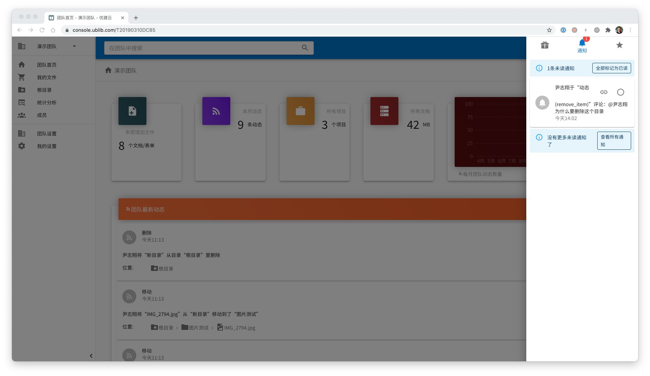The height and width of the screenshot is (376, 650).
Task: Click the search magnifier icon in the search bar
Action: tap(305, 48)
